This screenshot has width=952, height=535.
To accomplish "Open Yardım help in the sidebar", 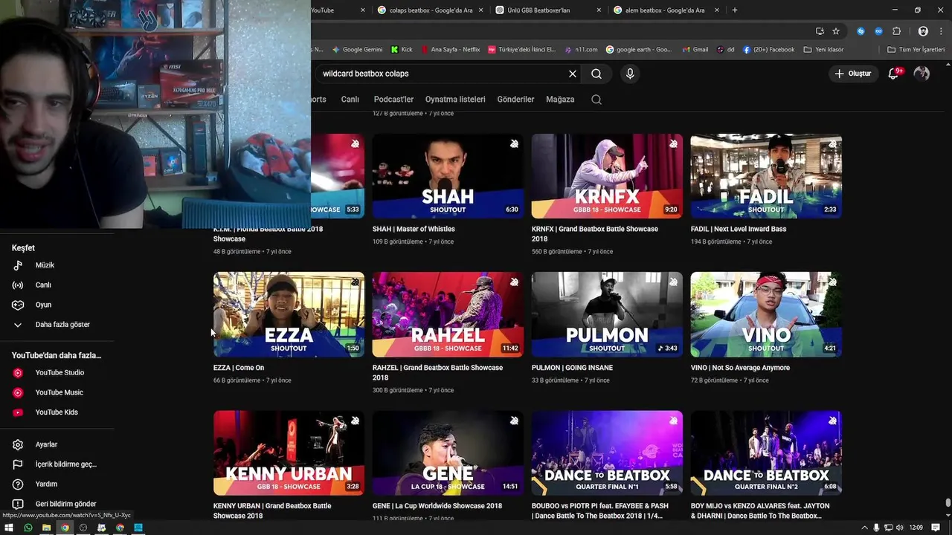I will (57, 484).
